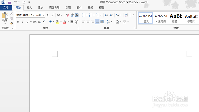Viewport: 199px width, 112px height.
Task: Toggle Italic formatting
Action: 23,22
